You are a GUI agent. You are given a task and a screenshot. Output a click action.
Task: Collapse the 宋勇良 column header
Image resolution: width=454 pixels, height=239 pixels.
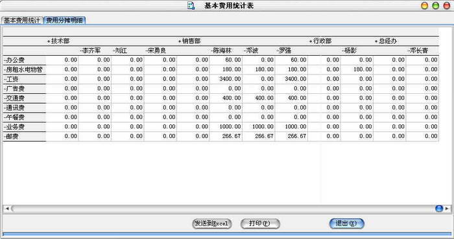tap(156, 51)
